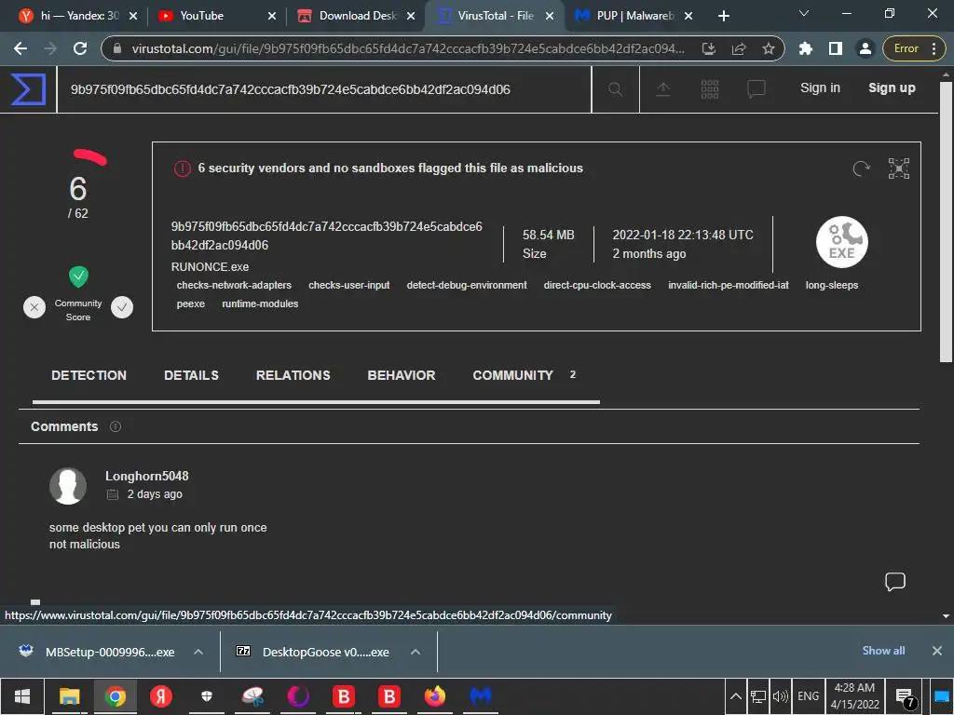Viewport: 954px width, 715px height.
Task: Click the page vertical scrollbar thumb
Action: (x=947, y=222)
